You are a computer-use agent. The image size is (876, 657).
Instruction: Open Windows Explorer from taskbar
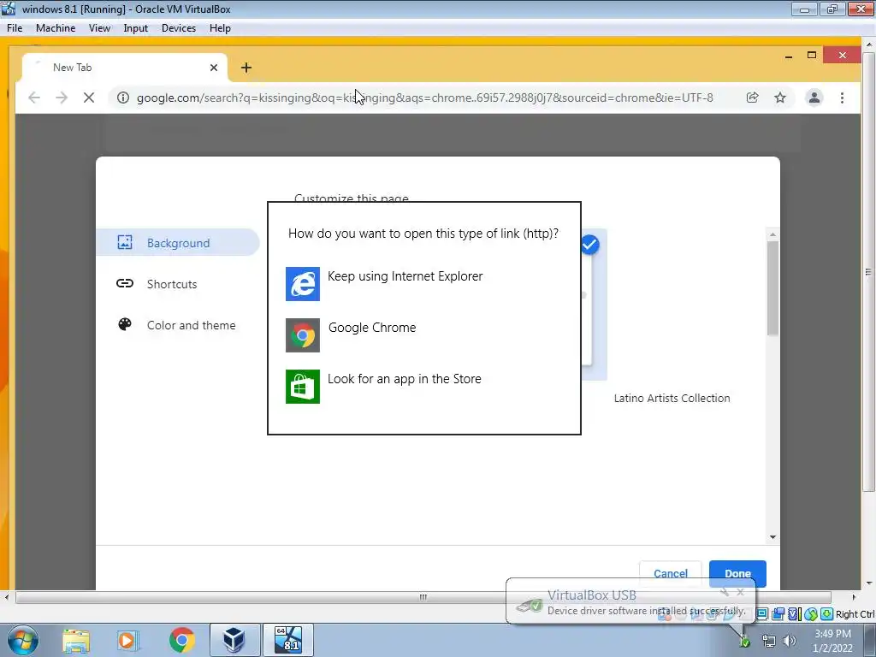click(76, 640)
